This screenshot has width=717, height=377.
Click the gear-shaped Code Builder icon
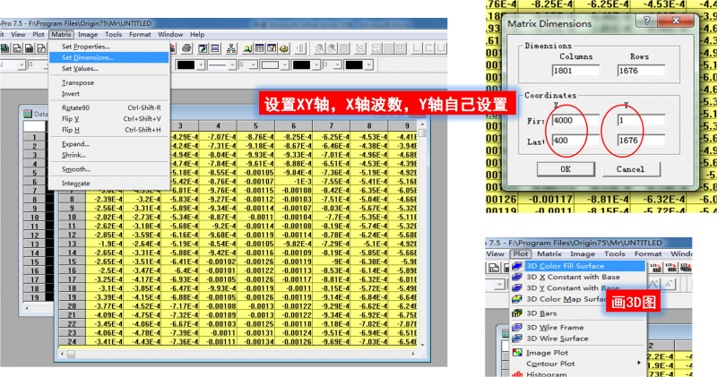click(284, 48)
